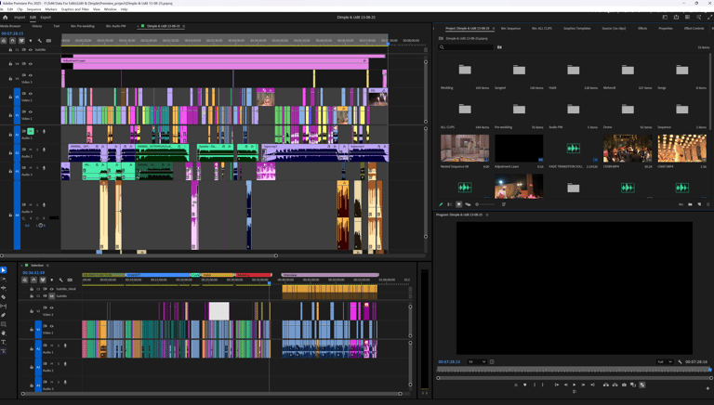Click the Export Frame camera icon
This screenshot has width=714, height=405.
point(624,385)
